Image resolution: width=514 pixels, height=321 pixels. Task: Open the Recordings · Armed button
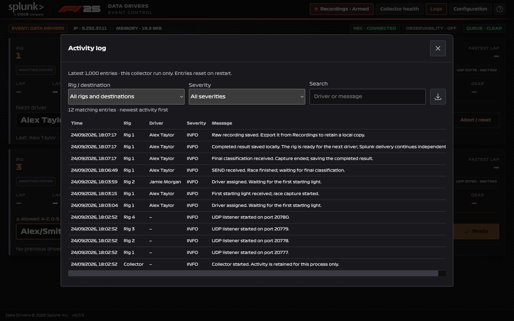pos(342,9)
